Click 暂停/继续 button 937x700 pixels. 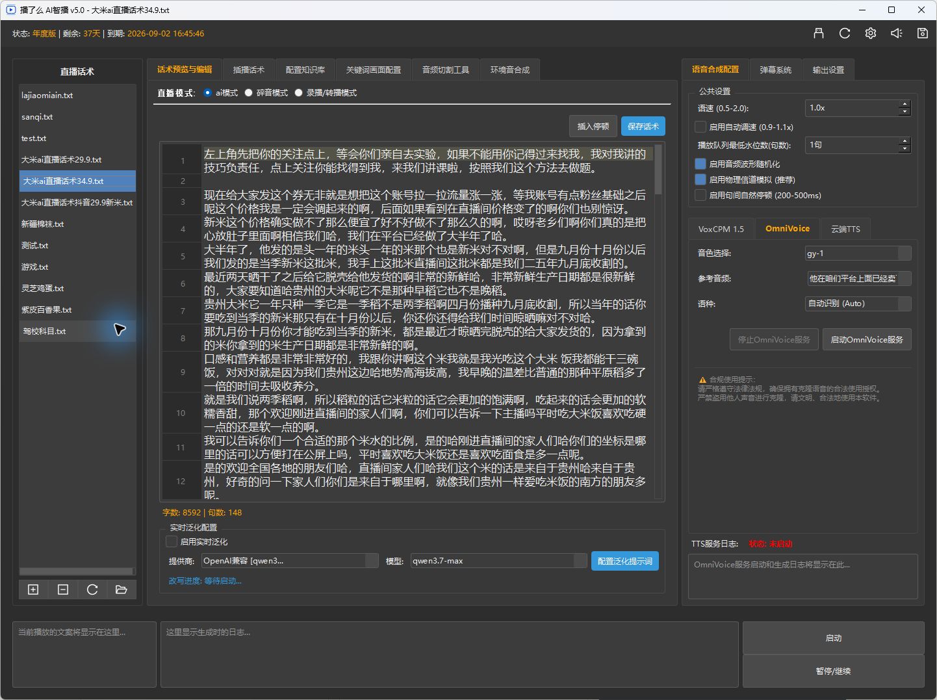[834, 671]
